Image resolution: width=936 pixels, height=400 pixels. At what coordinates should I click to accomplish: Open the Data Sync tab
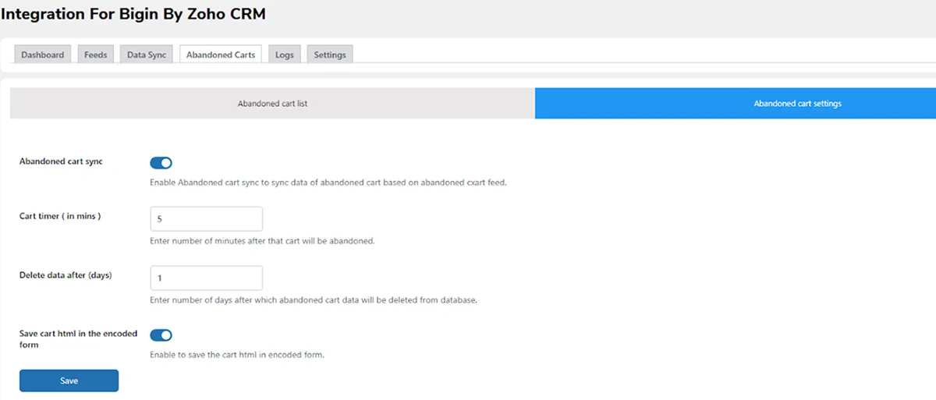pyautogui.click(x=147, y=55)
